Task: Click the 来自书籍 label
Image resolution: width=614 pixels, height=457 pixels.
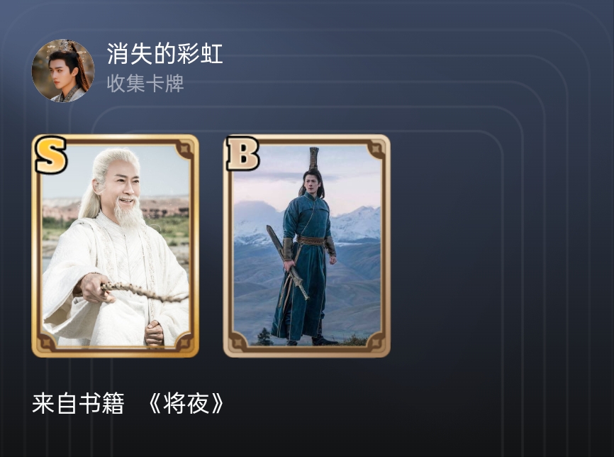Action: [x=78, y=403]
